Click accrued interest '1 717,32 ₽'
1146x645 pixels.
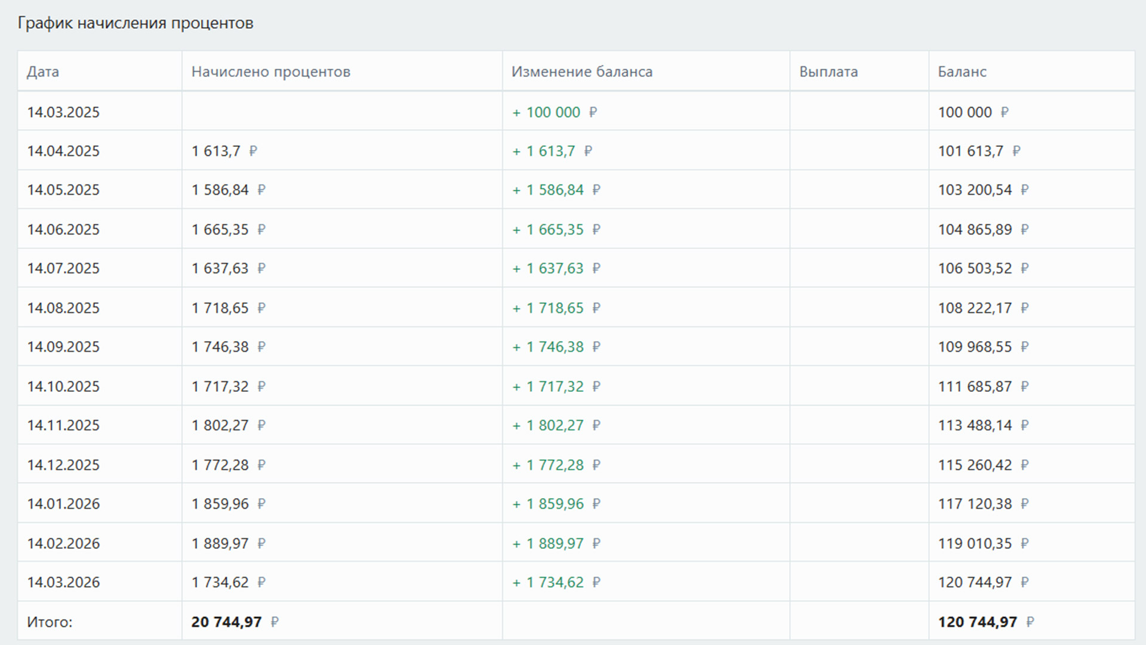229,386
